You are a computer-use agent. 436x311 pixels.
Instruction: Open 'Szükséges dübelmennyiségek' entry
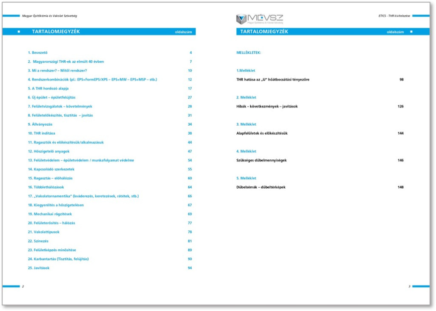pyautogui.click(x=261, y=160)
